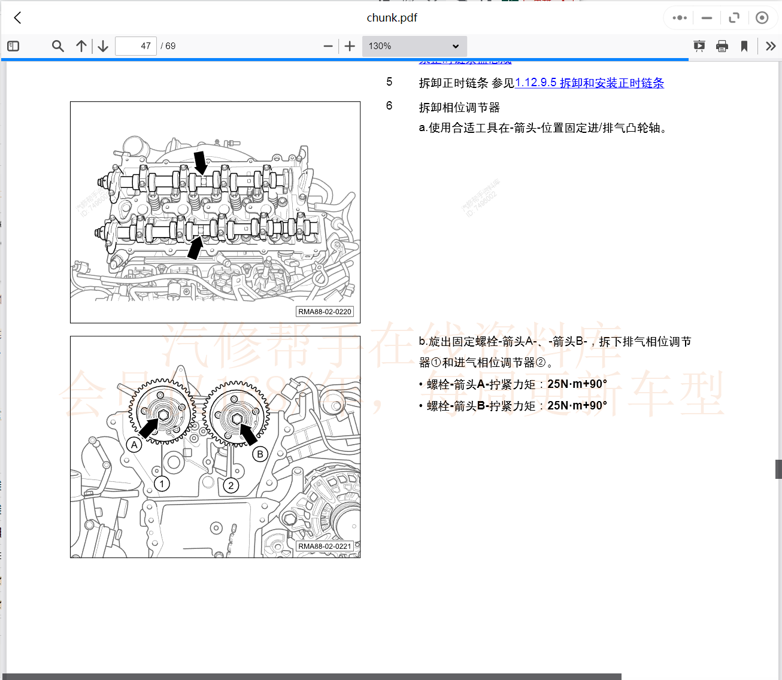Go to the previous page

tap(81, 45)
